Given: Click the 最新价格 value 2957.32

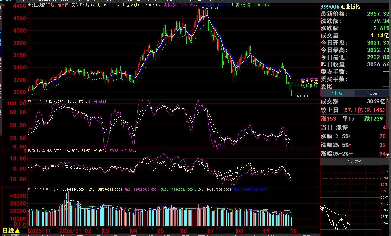Looking at the screenshot, I should (x=378, y=14).
